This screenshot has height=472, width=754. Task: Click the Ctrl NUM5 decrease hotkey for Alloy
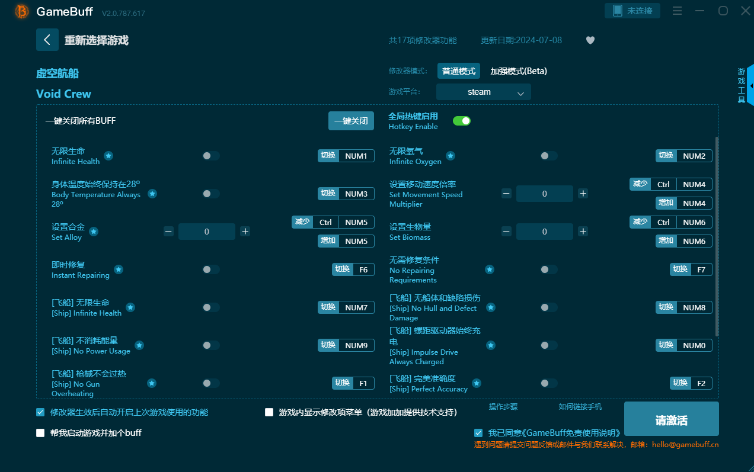click(333, 222)
